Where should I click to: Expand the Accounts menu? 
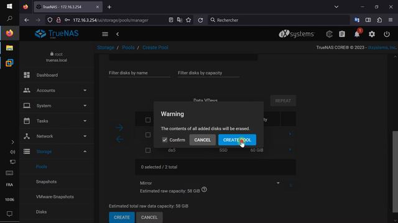pyautogui.click(x=57, y=90)
